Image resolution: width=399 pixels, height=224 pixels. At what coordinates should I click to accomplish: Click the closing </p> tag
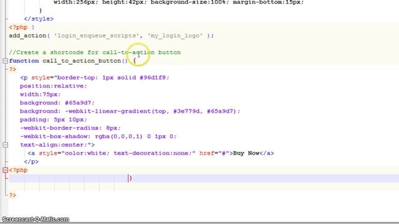point(31,162)
